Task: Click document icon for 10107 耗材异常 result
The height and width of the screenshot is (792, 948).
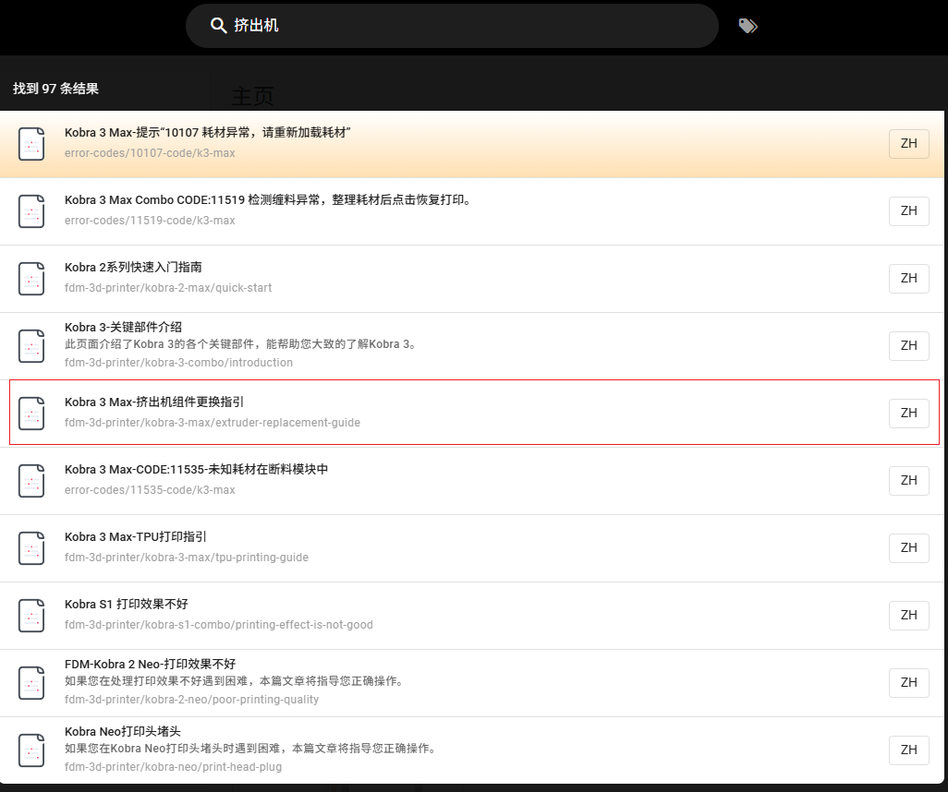Action: (x=31, y=144)
